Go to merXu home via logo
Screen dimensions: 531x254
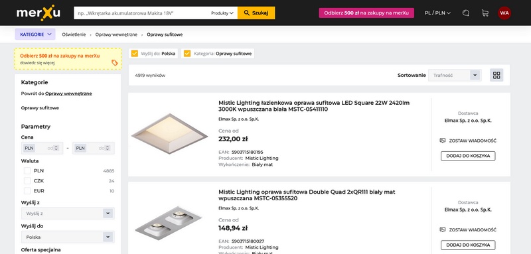[38, 13]
